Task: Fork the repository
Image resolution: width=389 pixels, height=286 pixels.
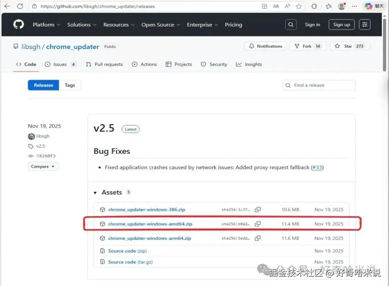Action: (x=308, y=46)
